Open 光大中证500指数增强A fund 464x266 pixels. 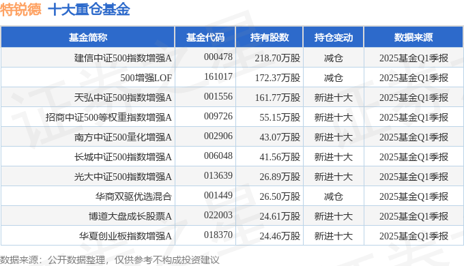[x=123, y=177]
